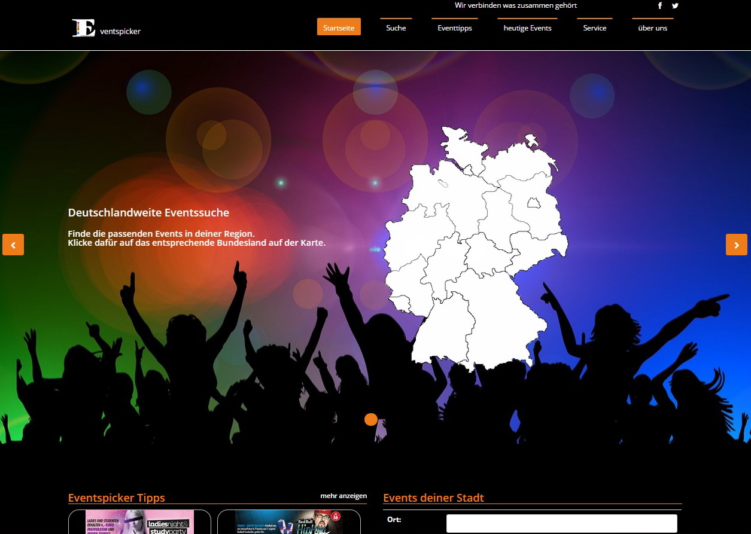751x534 pixels.
Task: Open the Startseite tab
Action: coord(339,28)
